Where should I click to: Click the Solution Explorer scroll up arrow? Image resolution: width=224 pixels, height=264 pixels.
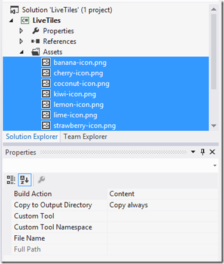pos(214,9)
